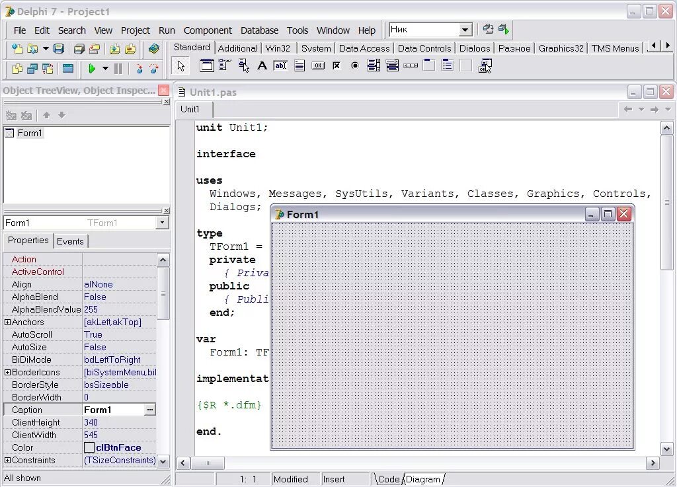This screenshot has height=487, width=677.
Task: Click the Trace Into debug icon
Action: coord(139,69)
